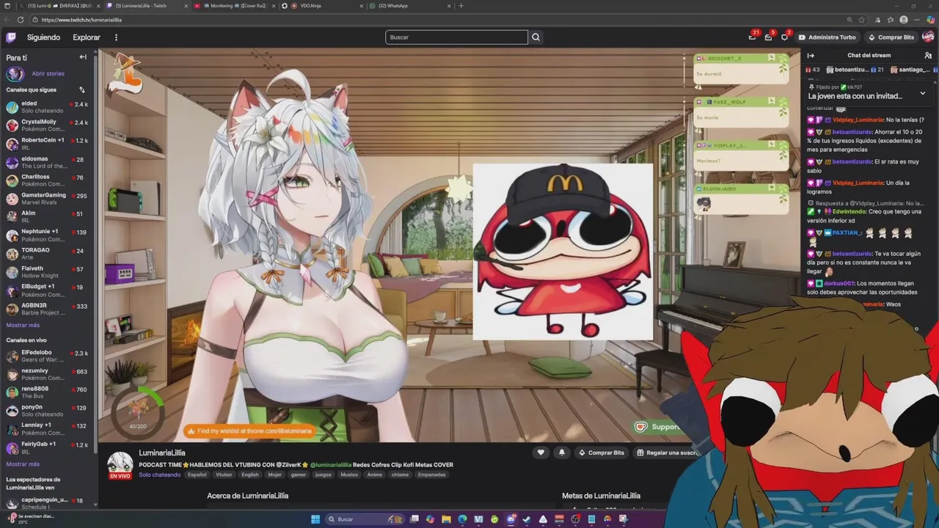Open eldosmas channel in sidebar
Screen dimensions: 939x528
click(x=47, y=162)
